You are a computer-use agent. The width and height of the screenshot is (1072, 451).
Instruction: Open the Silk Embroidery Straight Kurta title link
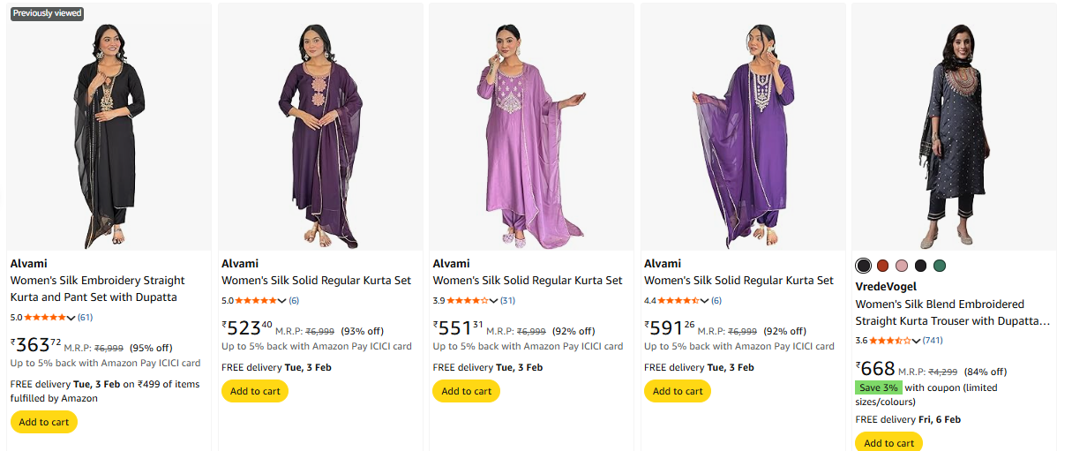point(97,289)
